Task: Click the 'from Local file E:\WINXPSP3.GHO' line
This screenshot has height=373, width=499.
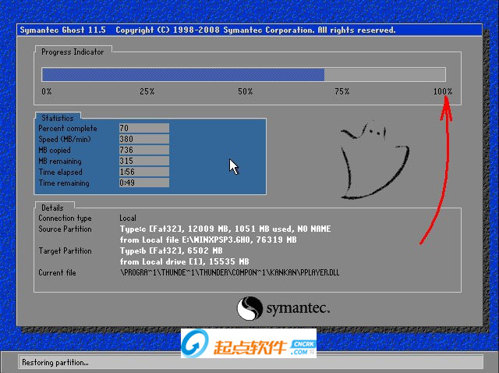Action: pyautogui.click(x=208, y=240)
